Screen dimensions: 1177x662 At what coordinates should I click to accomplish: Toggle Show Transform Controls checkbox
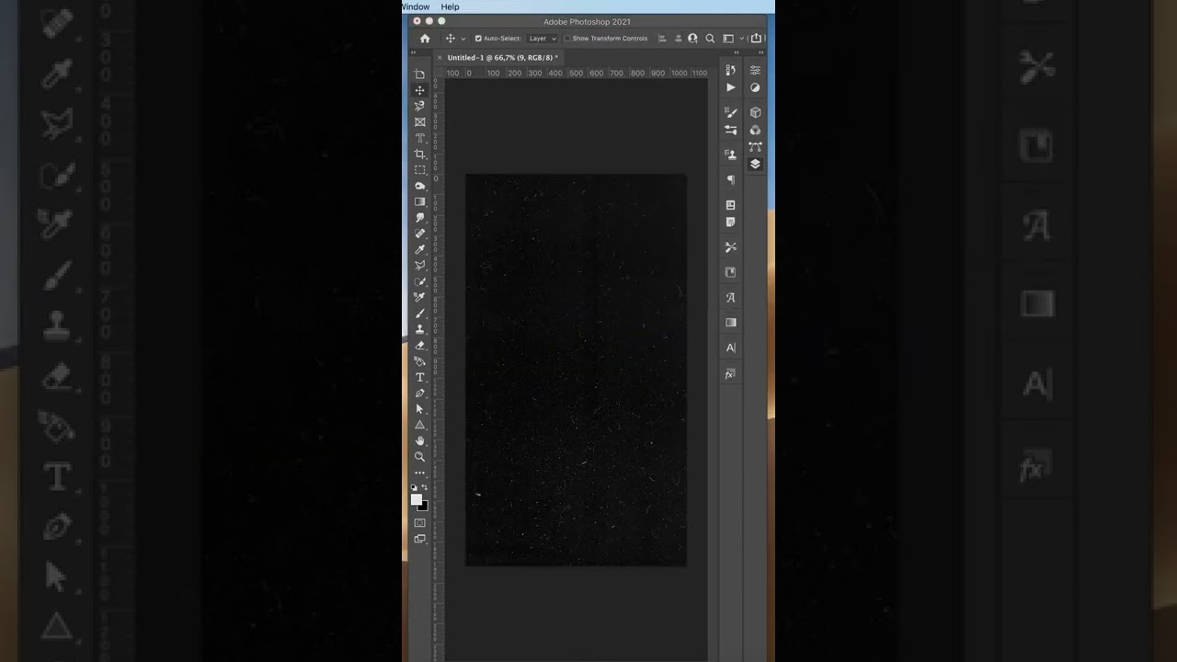567,39
